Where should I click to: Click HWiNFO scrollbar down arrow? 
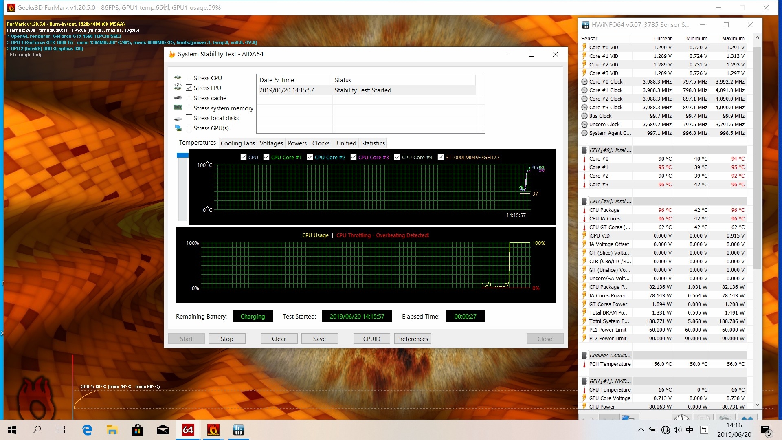[757, 405]
